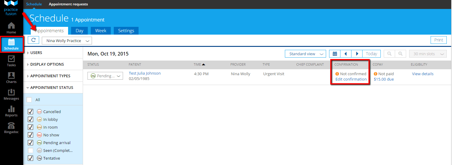Expand the Appointment Types section
Image resolution: width=453 pixels, height=165 pixels.
click(x=50, y=76)
